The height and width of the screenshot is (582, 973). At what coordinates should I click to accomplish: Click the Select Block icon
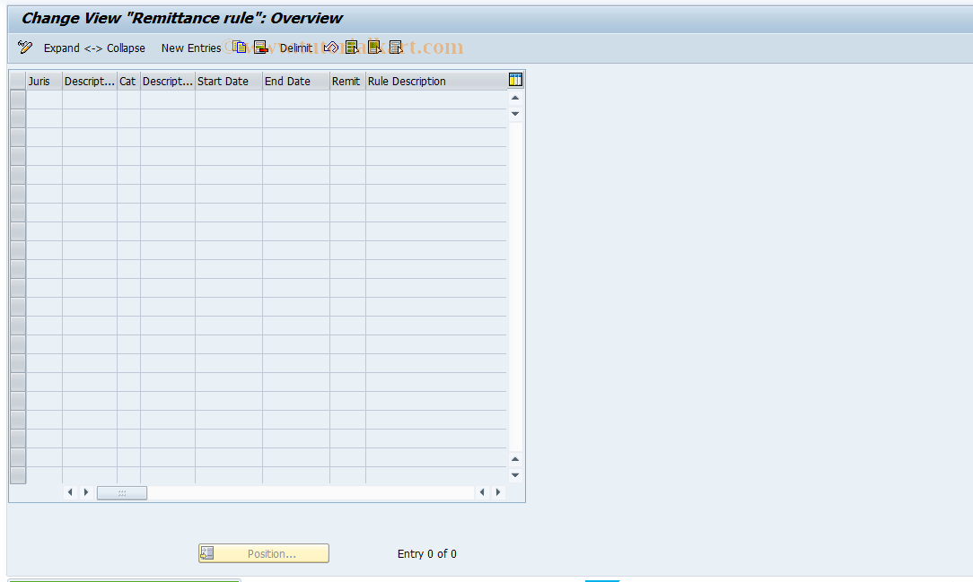374,48
